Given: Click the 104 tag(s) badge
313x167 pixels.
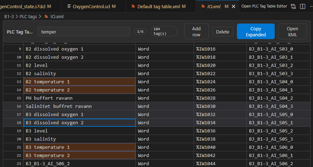Looking at the screenshot, I should 164,31.
